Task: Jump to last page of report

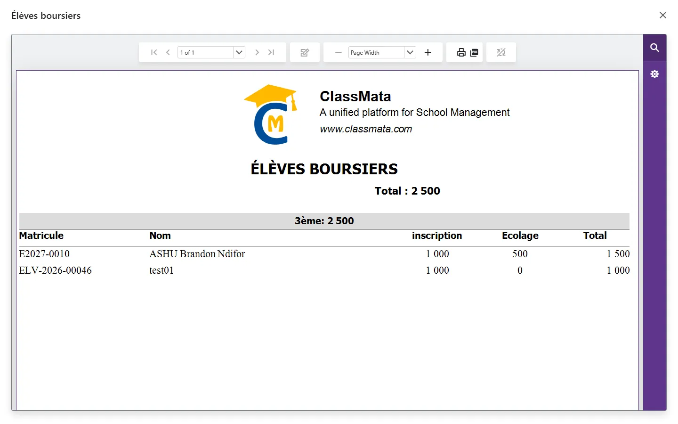Action: click(x=271, y=52)
